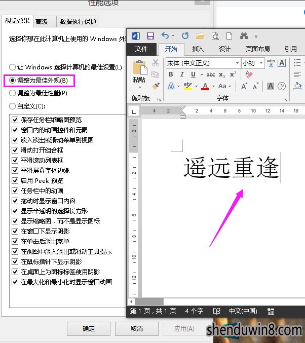Click the 取消 button
305x343 pixels.
pos(137,329)
